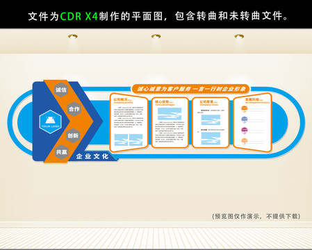Click the left ceiling spotlight
The width and height of the screenshot is (312, 250).
[73, 36]
